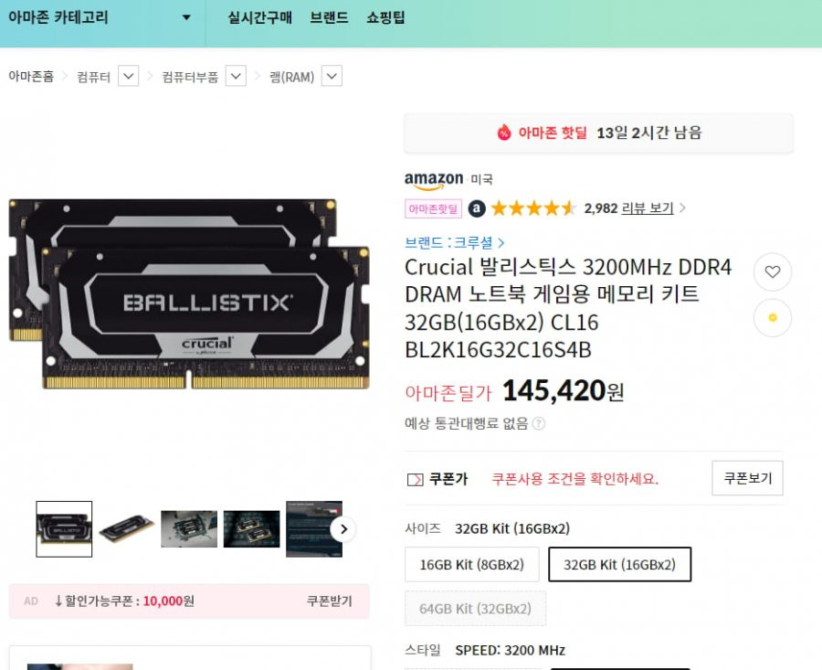Click the customs fee help question icon

pos(538,423)
